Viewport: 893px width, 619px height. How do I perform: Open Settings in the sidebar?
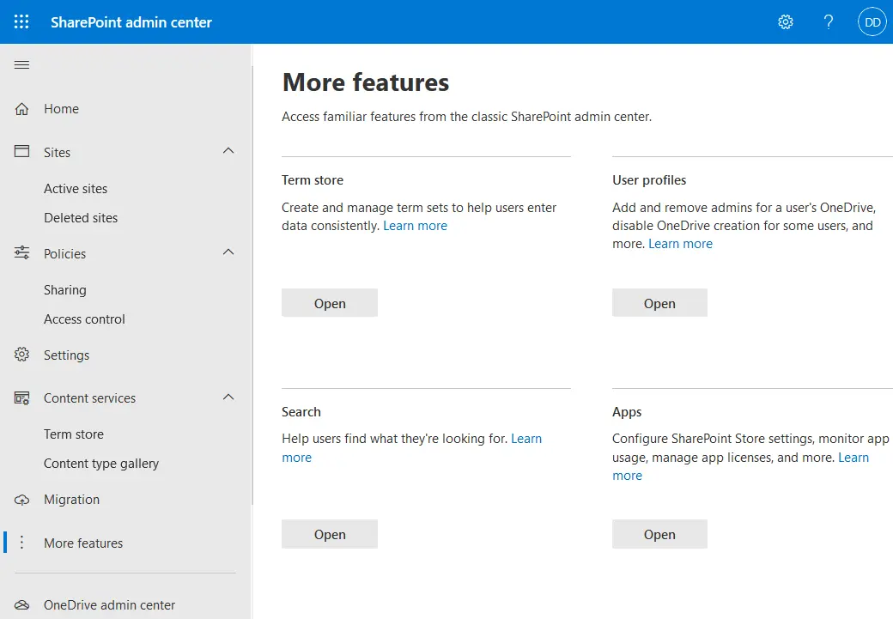pyautogui.click(x=67, y=355)
